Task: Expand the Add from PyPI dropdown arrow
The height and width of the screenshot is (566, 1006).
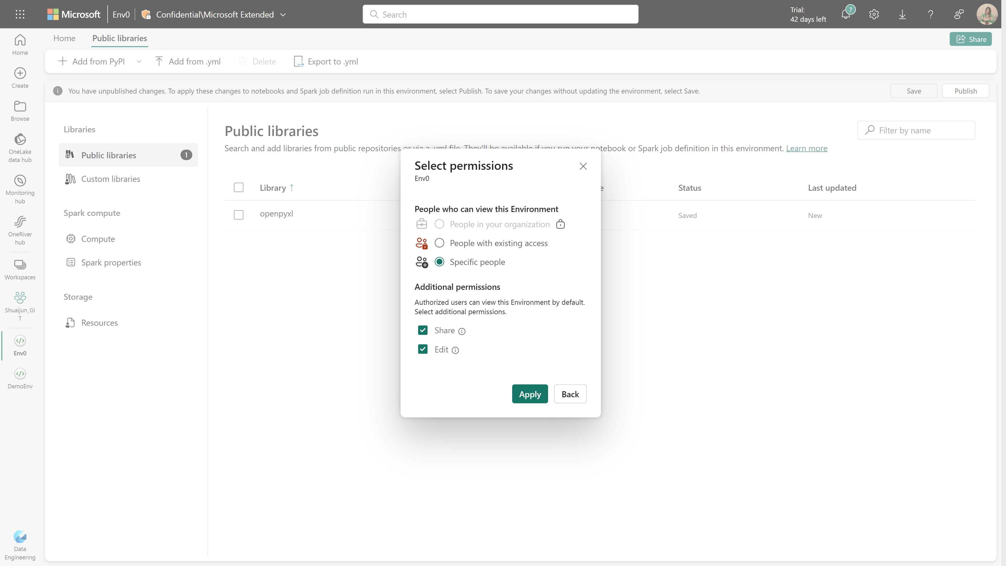Action: point(139,61)
